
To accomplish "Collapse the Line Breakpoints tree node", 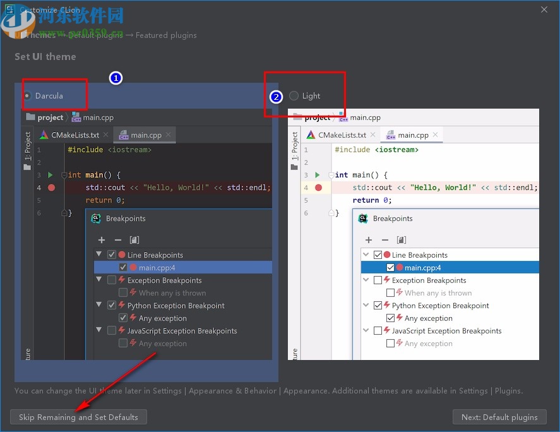I will [x=99, y=255].
